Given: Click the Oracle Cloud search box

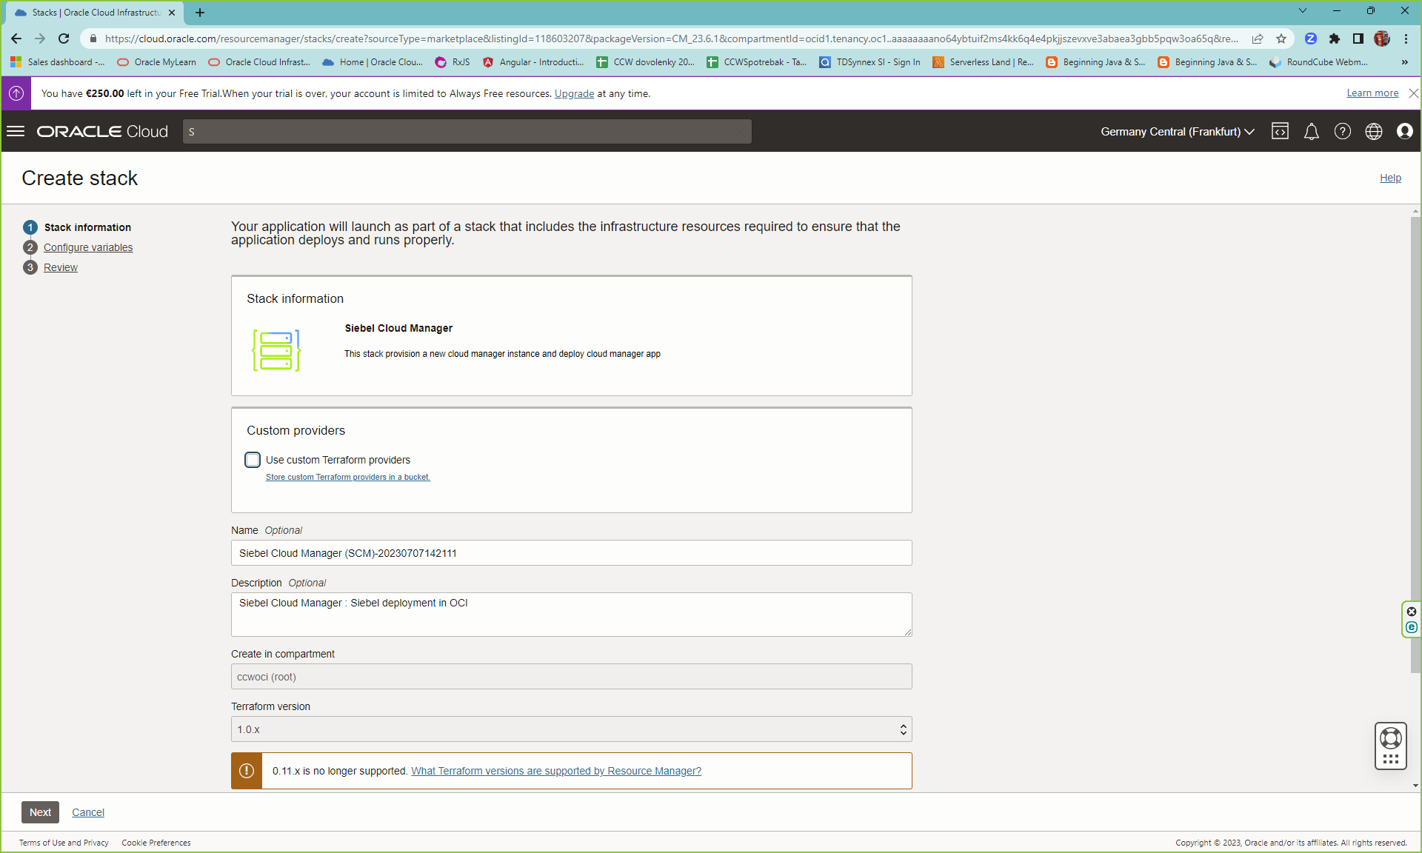Looking at the screenshot, I should pyautogui.click(x=467, y=131).
